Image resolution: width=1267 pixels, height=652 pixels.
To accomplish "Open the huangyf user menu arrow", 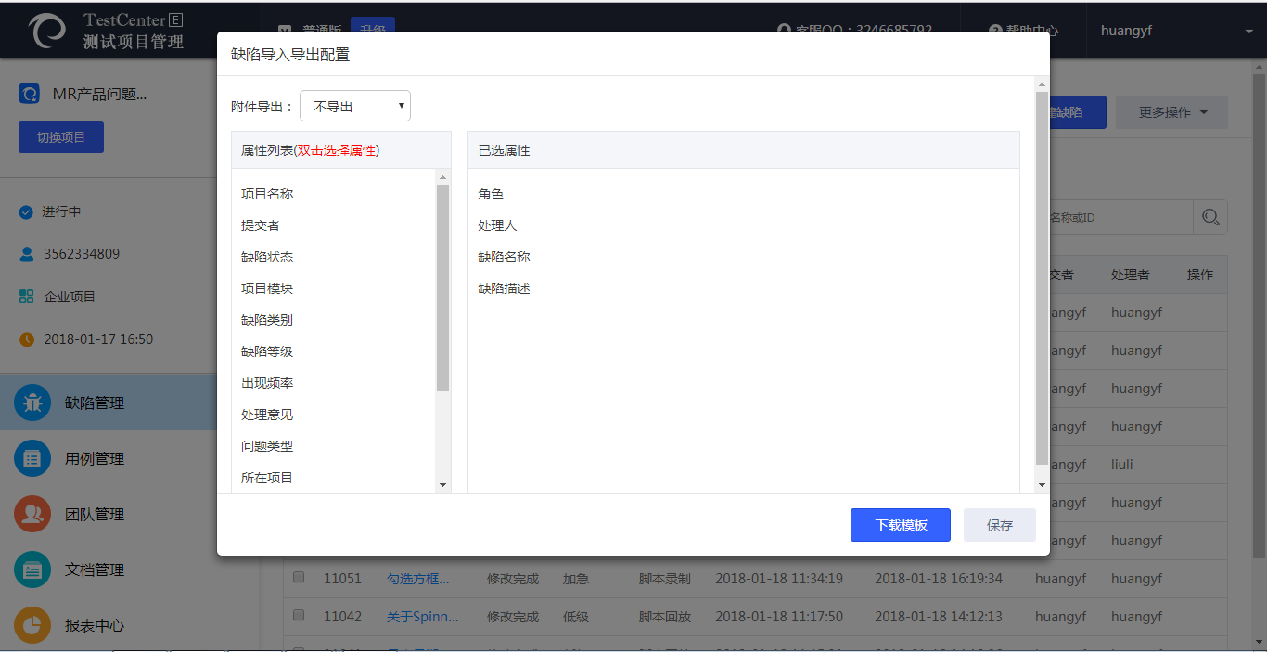I will [1248, 32].
